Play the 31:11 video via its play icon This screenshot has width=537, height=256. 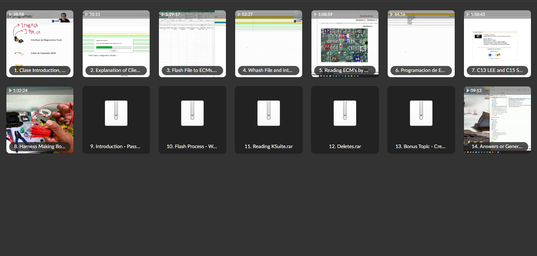click(86, 14)
